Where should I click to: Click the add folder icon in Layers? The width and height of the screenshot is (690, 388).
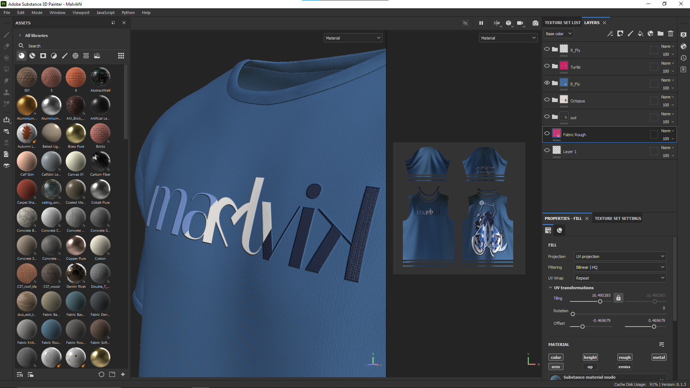coord(660,33)
